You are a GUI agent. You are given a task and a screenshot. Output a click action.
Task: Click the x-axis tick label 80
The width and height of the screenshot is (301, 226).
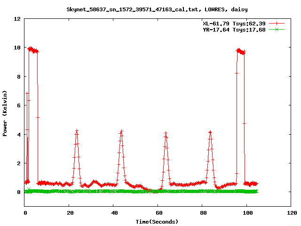pyautogui.click(x=203, y=213)
